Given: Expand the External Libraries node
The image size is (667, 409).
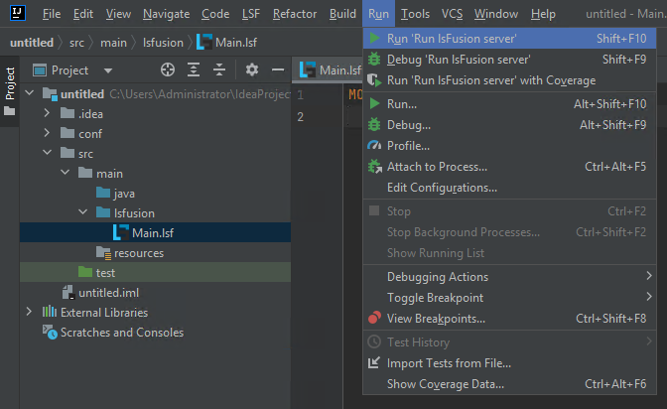Looking at the screenshot, I should 29,313.
